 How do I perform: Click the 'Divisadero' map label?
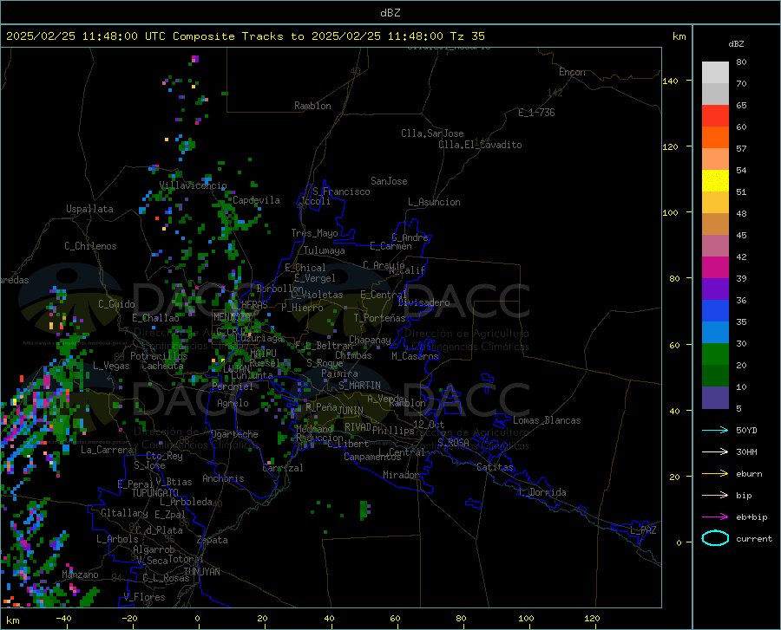(423, 302)
